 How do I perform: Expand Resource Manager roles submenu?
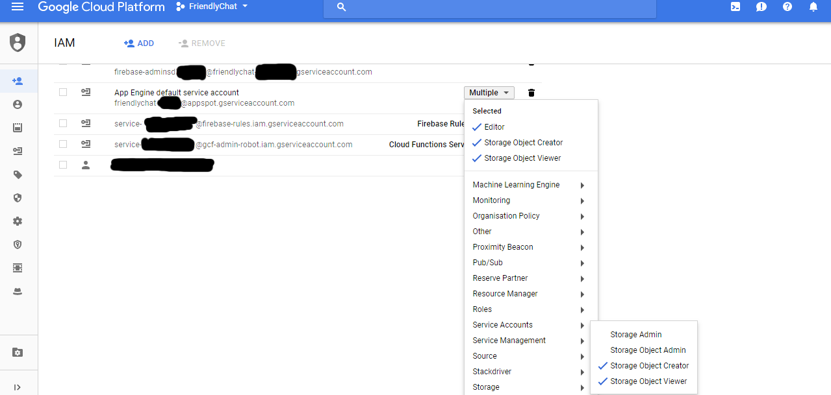coord(531,294)
